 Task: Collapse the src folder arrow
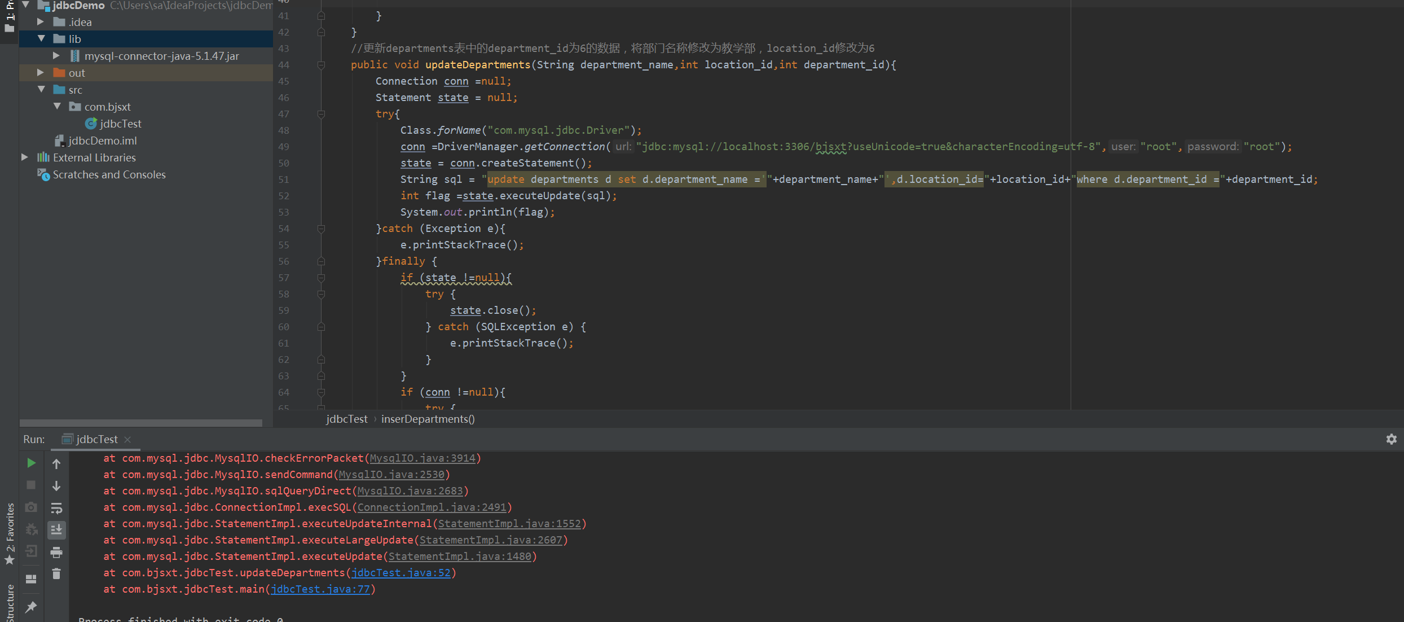(x=41, y=89)
